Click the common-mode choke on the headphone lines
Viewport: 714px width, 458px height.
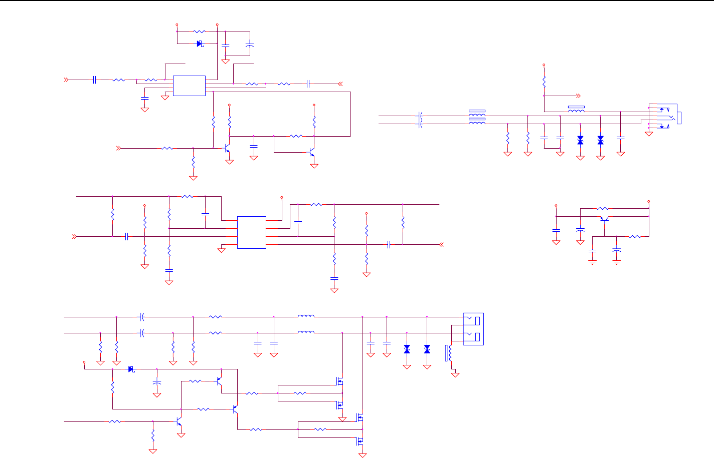tap(477, 117)
